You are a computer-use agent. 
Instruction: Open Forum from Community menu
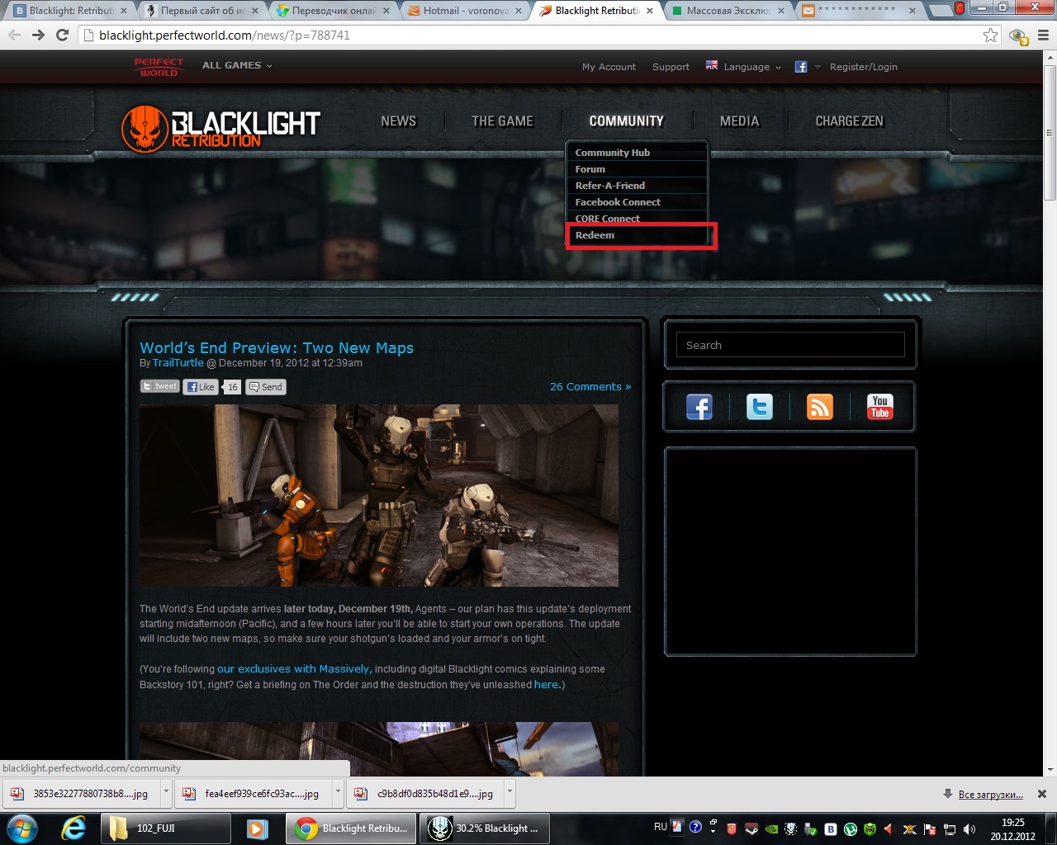coord(590,169)
